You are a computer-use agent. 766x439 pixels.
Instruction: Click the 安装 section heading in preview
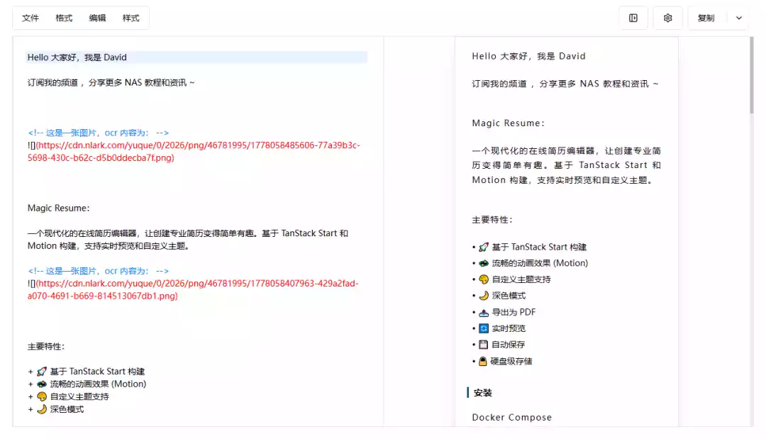pyautogui.click(x=483, y=393)
